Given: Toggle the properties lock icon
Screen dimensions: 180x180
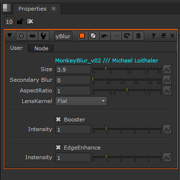Looking at the screenshot, I should coord(20,21).
